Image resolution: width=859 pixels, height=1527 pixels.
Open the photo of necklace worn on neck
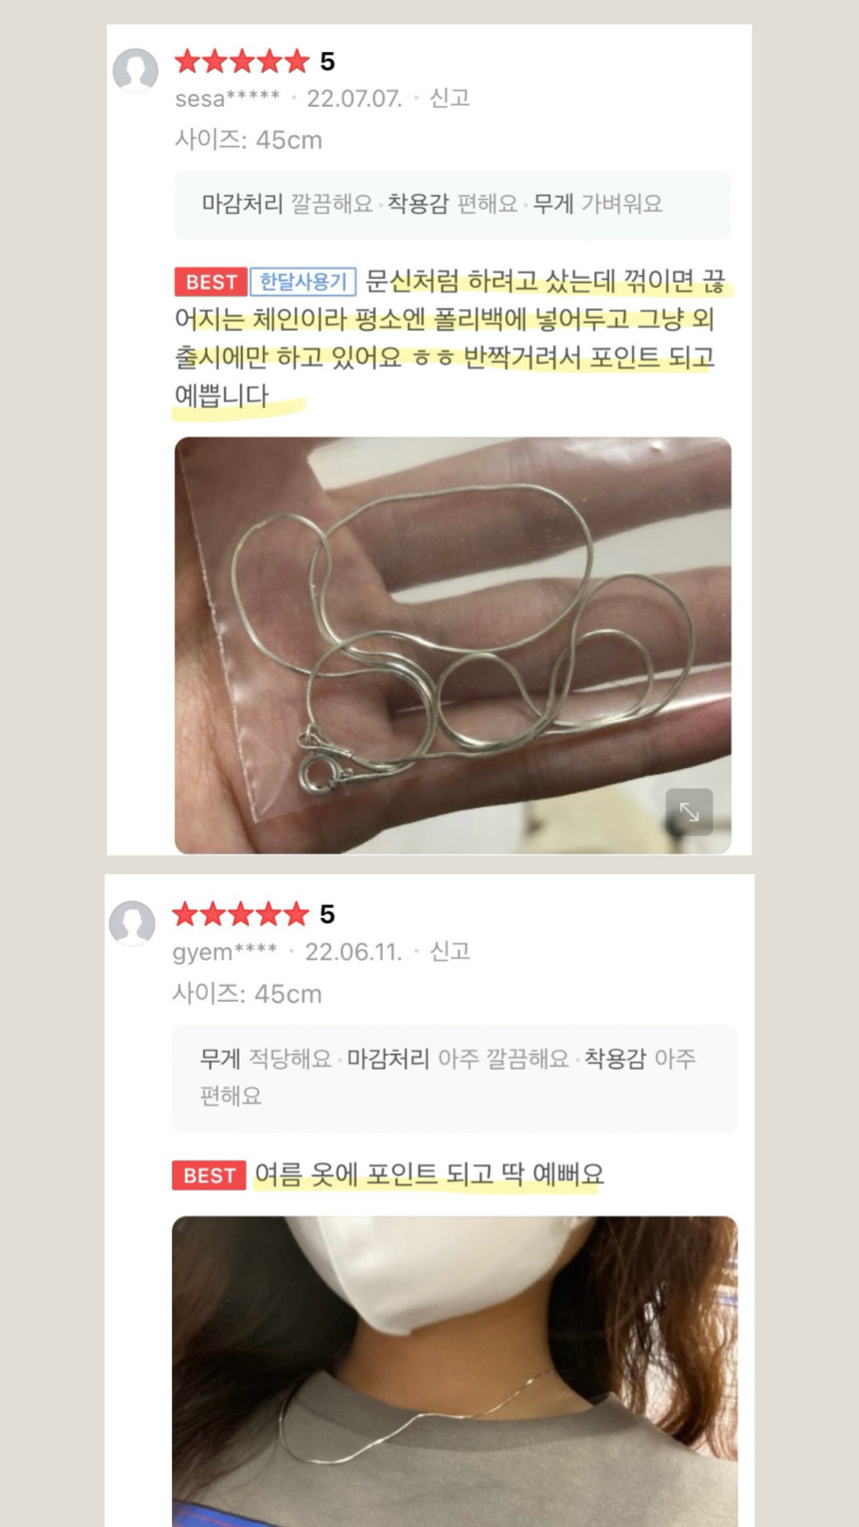(454, 1371)
